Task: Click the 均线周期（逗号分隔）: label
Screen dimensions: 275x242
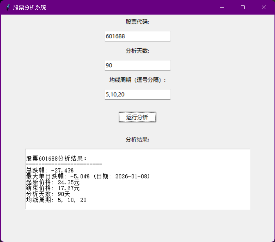Action: (x=138, y=80)
